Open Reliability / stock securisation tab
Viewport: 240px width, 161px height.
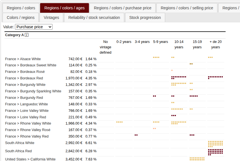click(94, 18)
